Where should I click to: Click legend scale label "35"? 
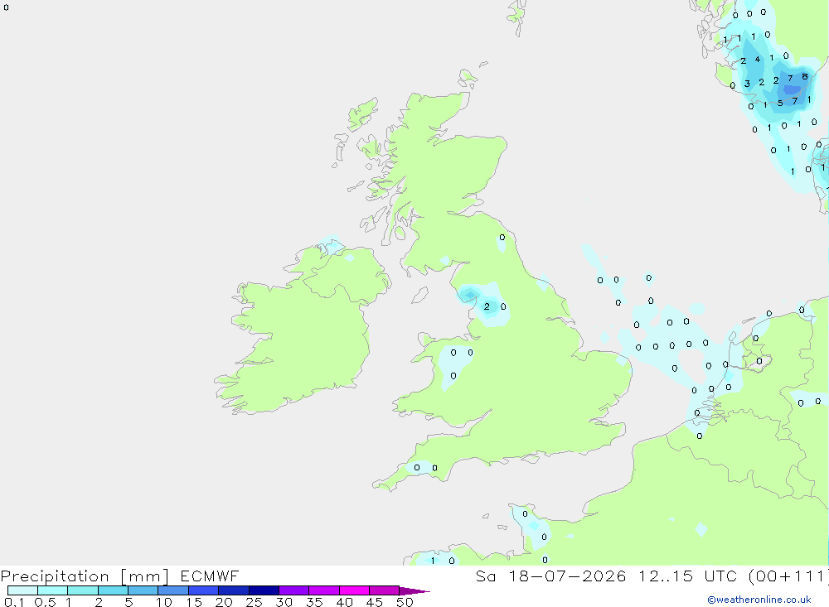pyautogui.click(x=314, y=602)
